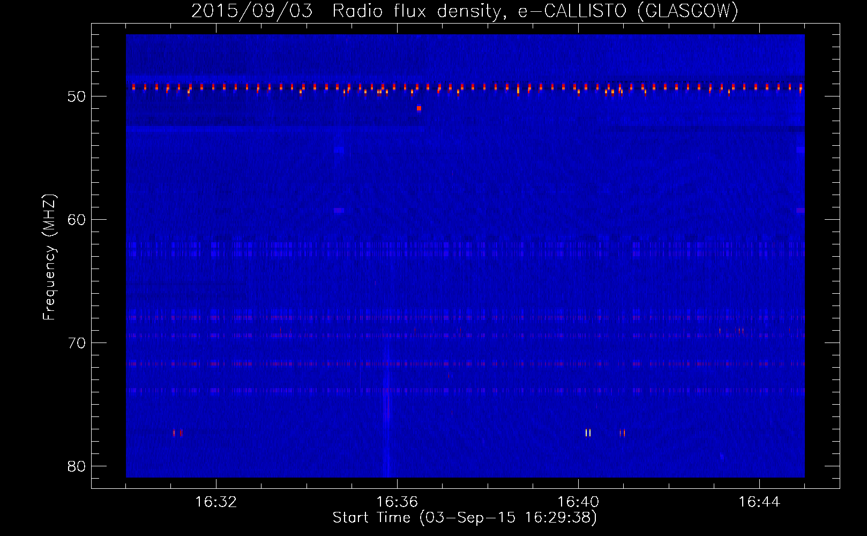This screenshot has width=867, height=536.
Task: Click the date 2015/09/03 in the title
Action: coord(252,11)
